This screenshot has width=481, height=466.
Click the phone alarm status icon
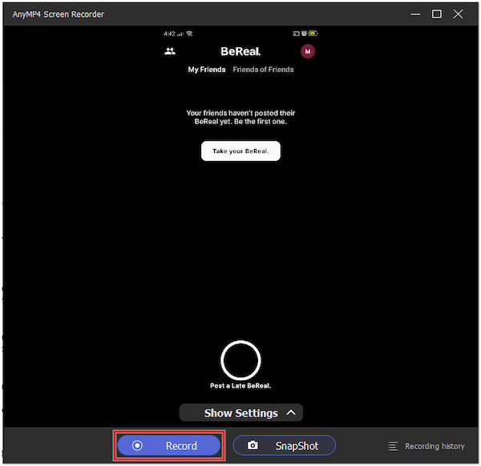(304, 34)
